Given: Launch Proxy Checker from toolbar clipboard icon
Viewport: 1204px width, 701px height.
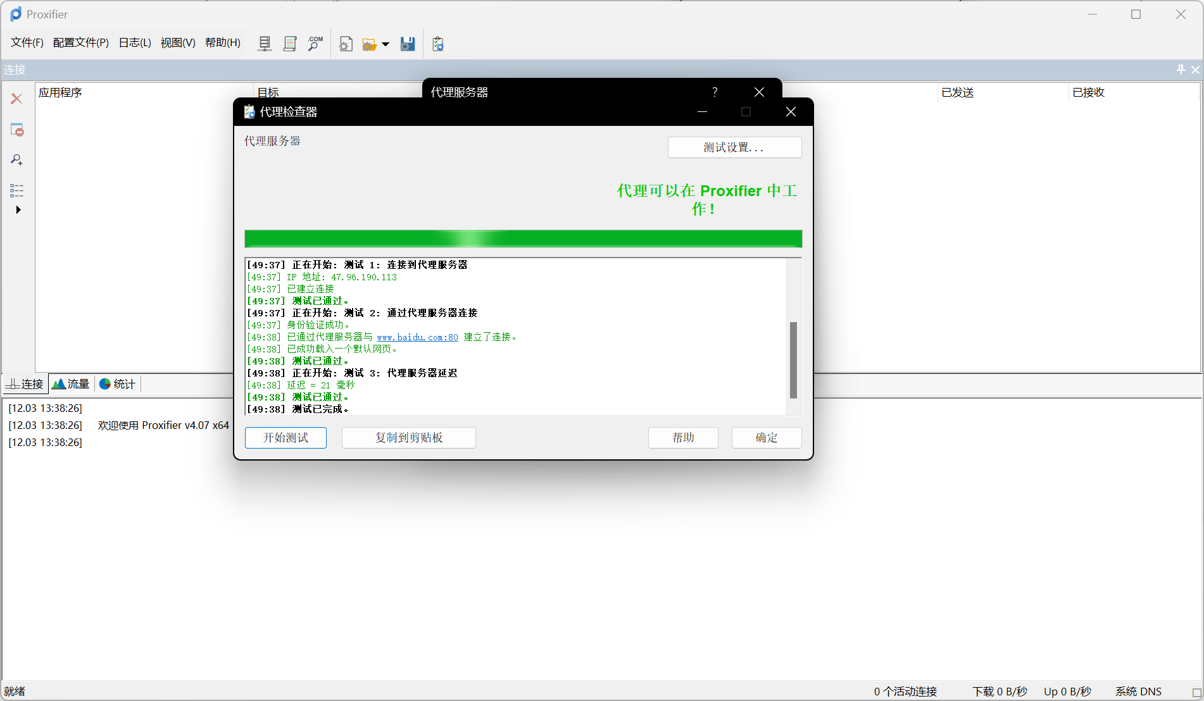Looking at the screenshot, I should click(x=438, y=44).
